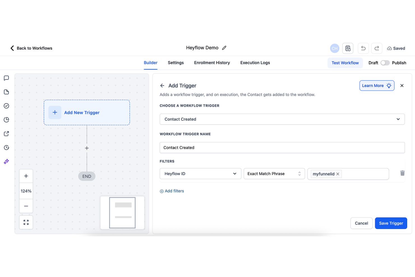415x277 pixels.
Task: Switch to the Builder tab
Action: (x=151, y=63)
